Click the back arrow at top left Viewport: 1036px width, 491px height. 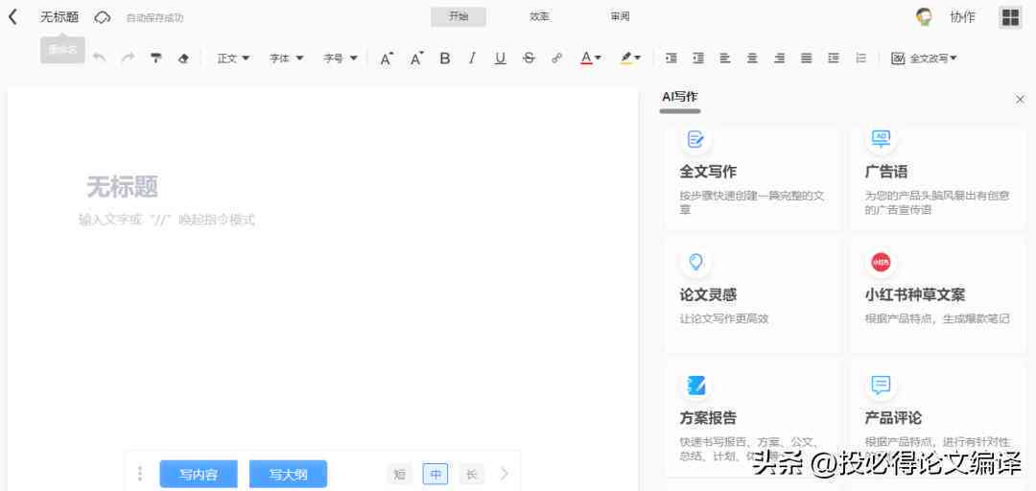[x=12, y=17]
